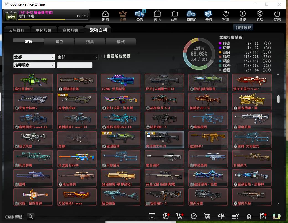Click the 返回 home icon
Screen dimensions: 288x223
coord(105,16)
